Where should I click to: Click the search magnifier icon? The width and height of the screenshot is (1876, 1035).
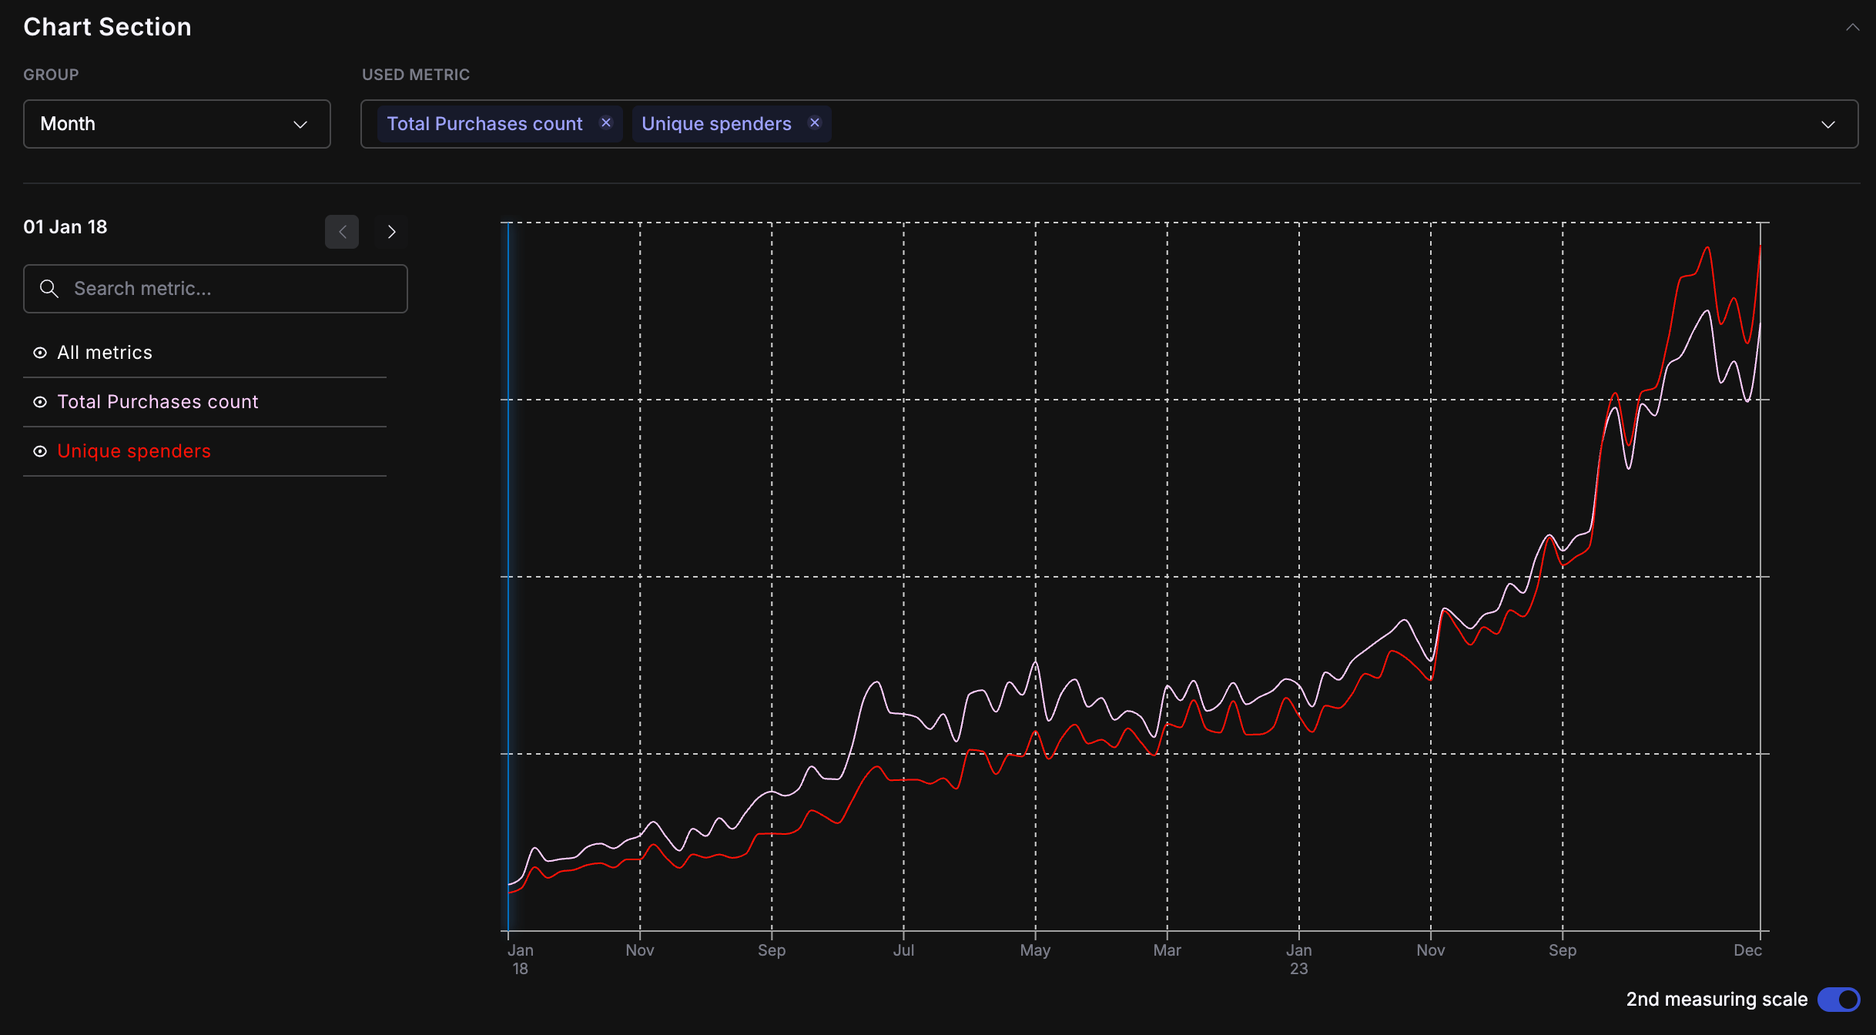tap(49, 289)
